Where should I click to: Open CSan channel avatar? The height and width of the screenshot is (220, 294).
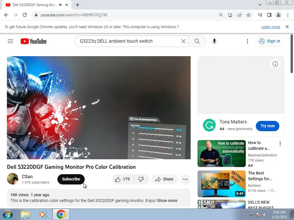pos(13,179)
